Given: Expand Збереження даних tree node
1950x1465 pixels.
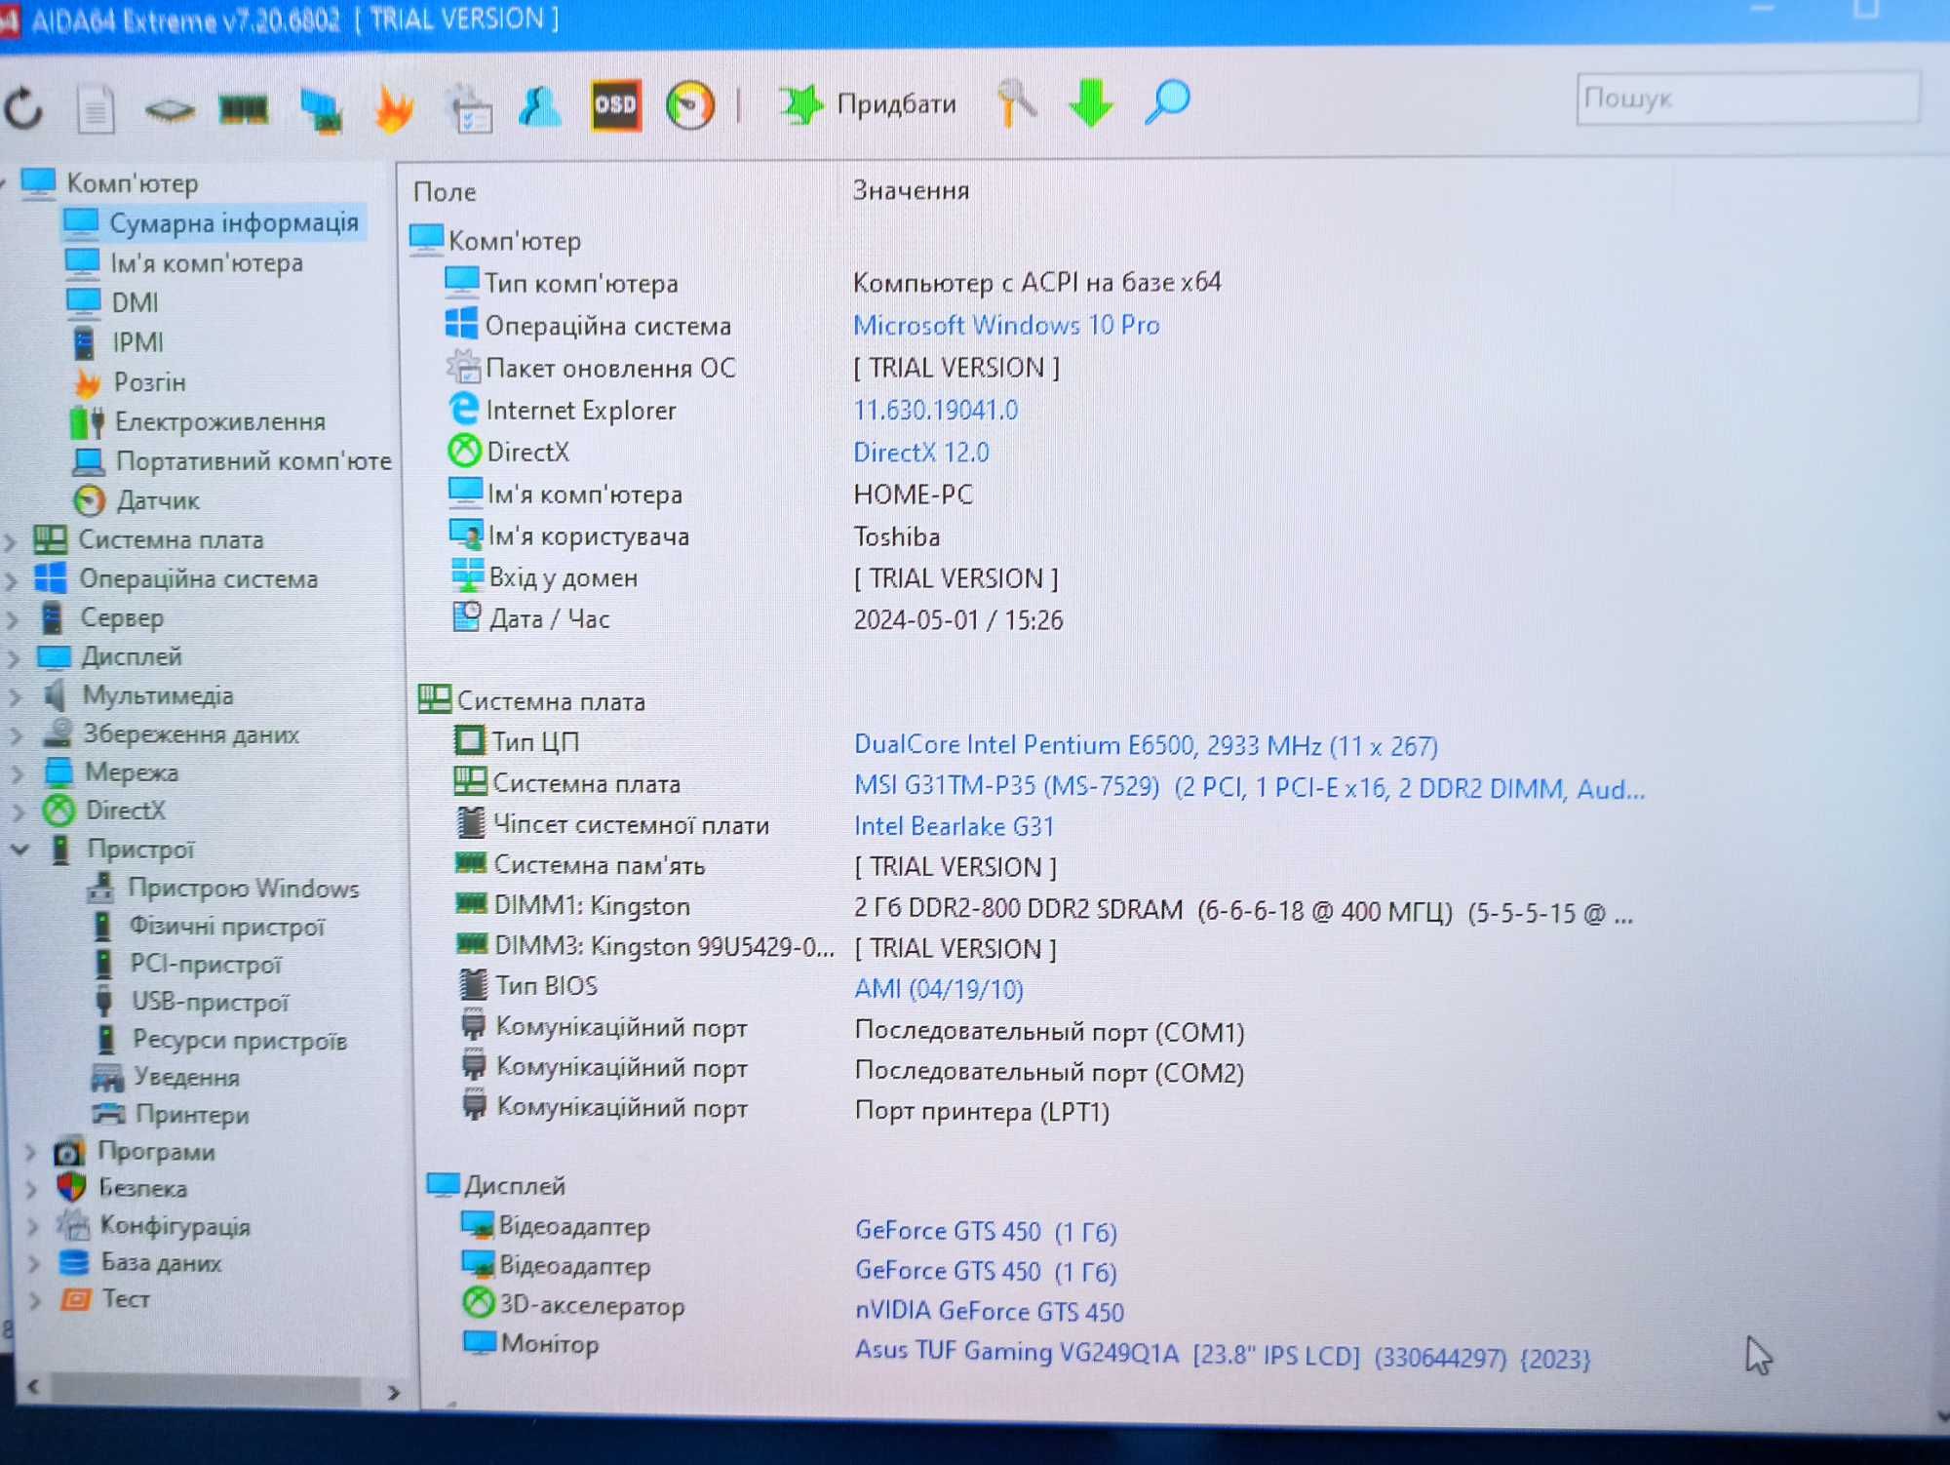Looking at the screenshot, I should pos(15,735).
